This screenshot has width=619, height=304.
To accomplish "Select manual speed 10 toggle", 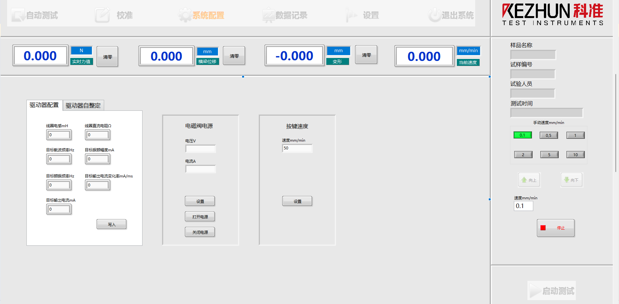I will tap(575, 155).
